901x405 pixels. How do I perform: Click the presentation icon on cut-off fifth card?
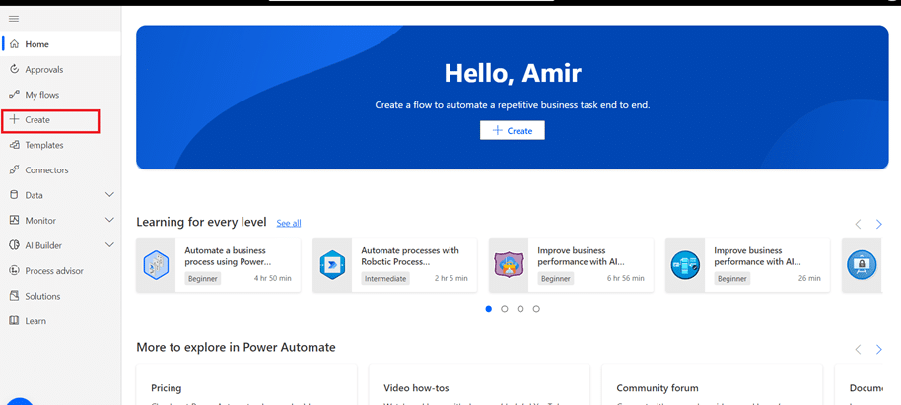click(x=862, y=265)
